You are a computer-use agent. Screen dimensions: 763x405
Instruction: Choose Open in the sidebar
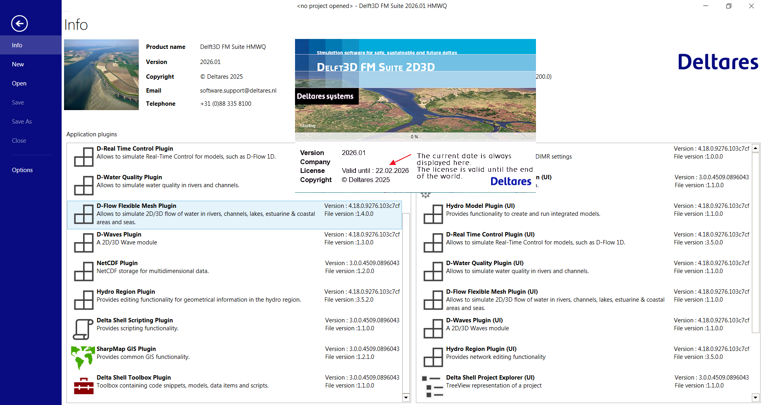[x=31, y=83]
